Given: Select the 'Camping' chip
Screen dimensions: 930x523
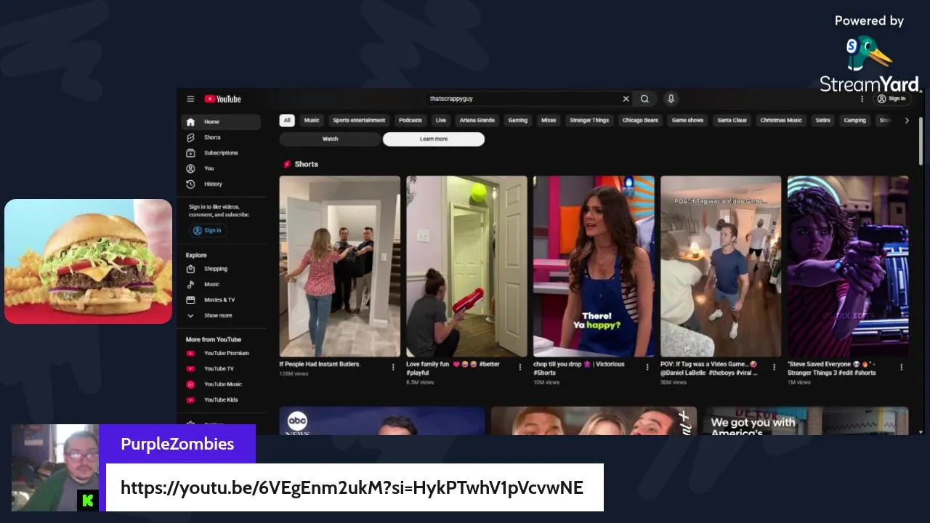Looking at the screenshot, I should pyautogui.click(x=855, y=121).
